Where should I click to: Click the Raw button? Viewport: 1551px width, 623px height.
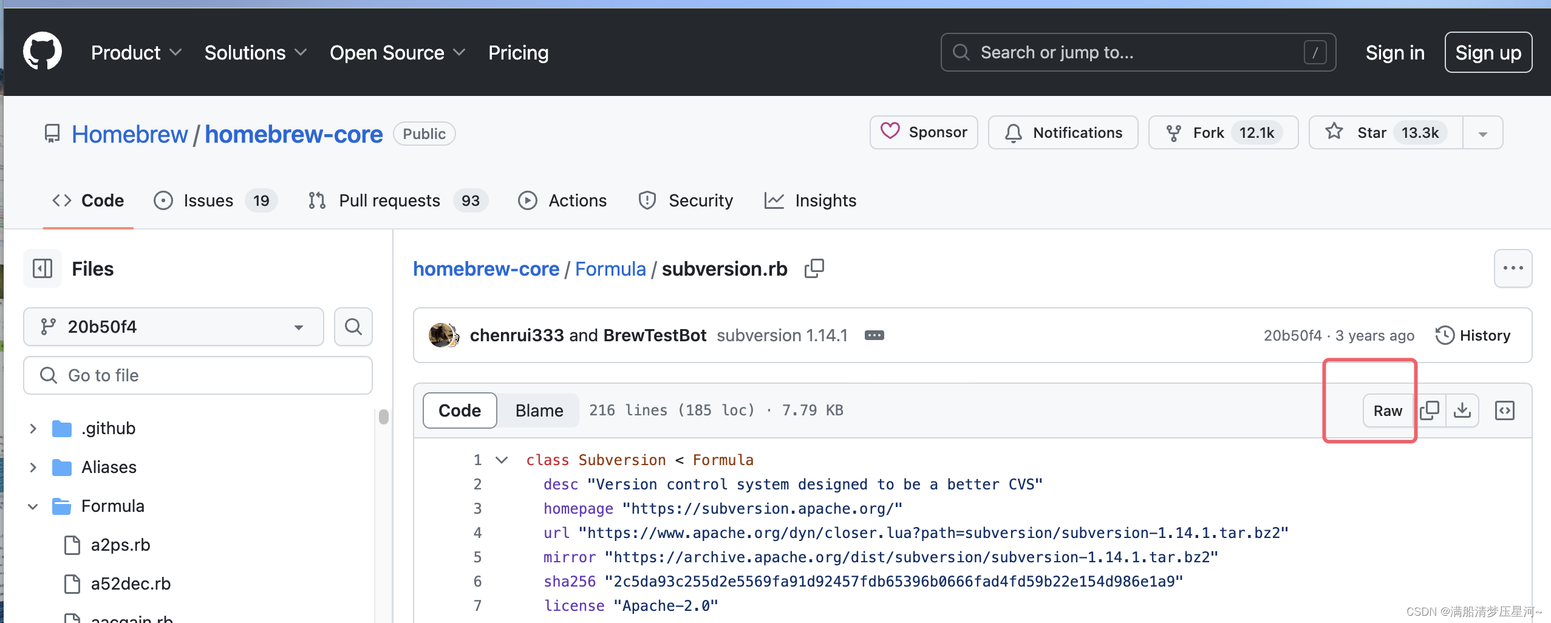click(1388, 410)
